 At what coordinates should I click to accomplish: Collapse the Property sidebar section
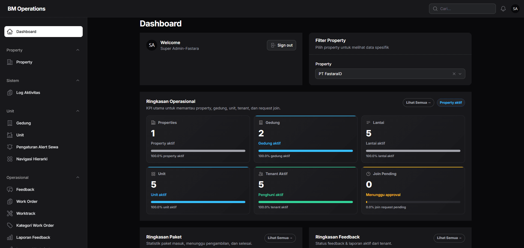click(78, 50)
